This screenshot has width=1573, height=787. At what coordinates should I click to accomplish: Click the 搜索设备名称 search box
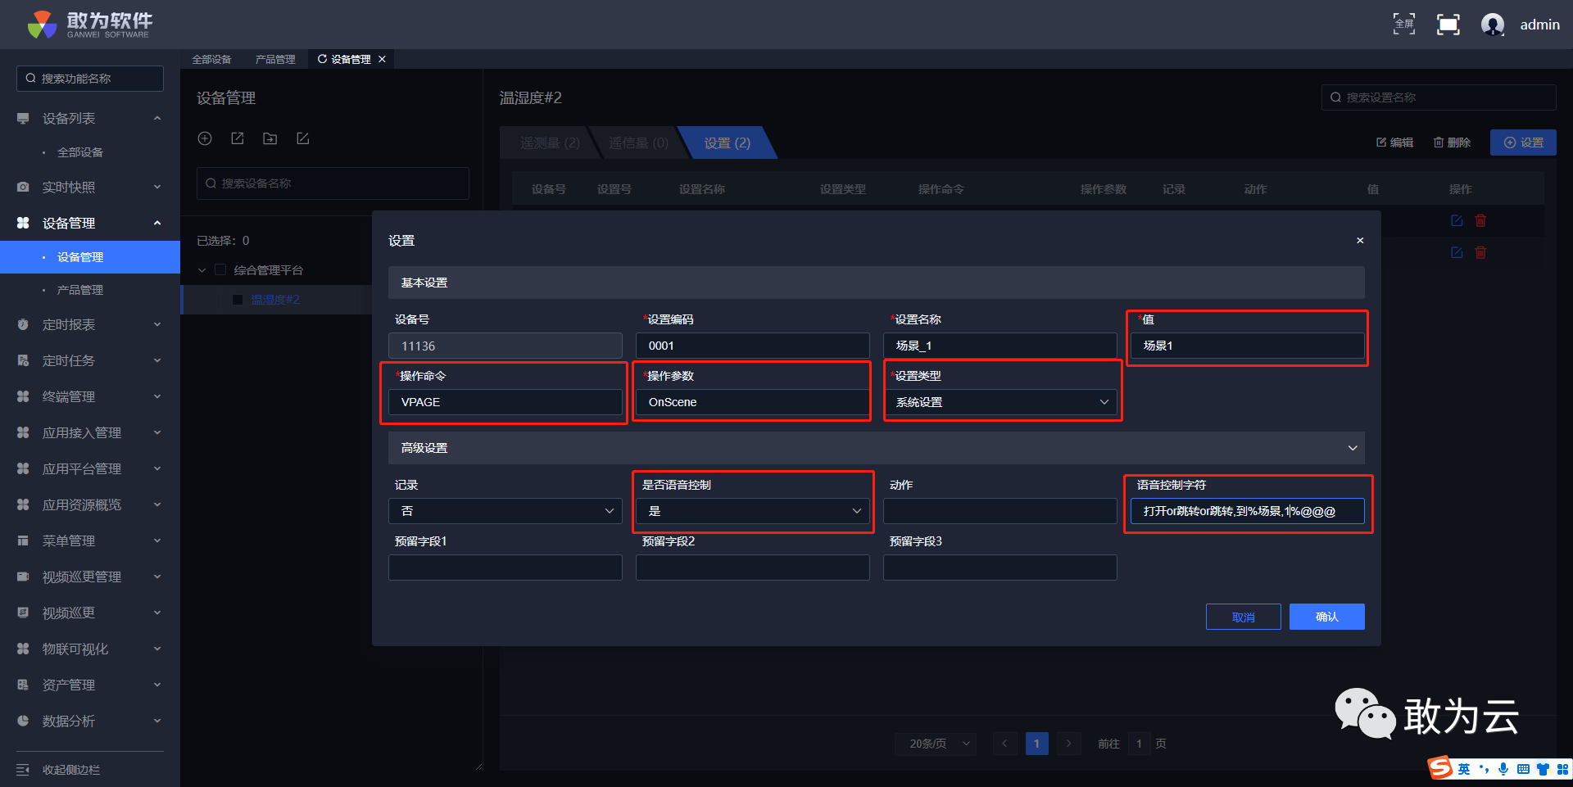[333, 183]
